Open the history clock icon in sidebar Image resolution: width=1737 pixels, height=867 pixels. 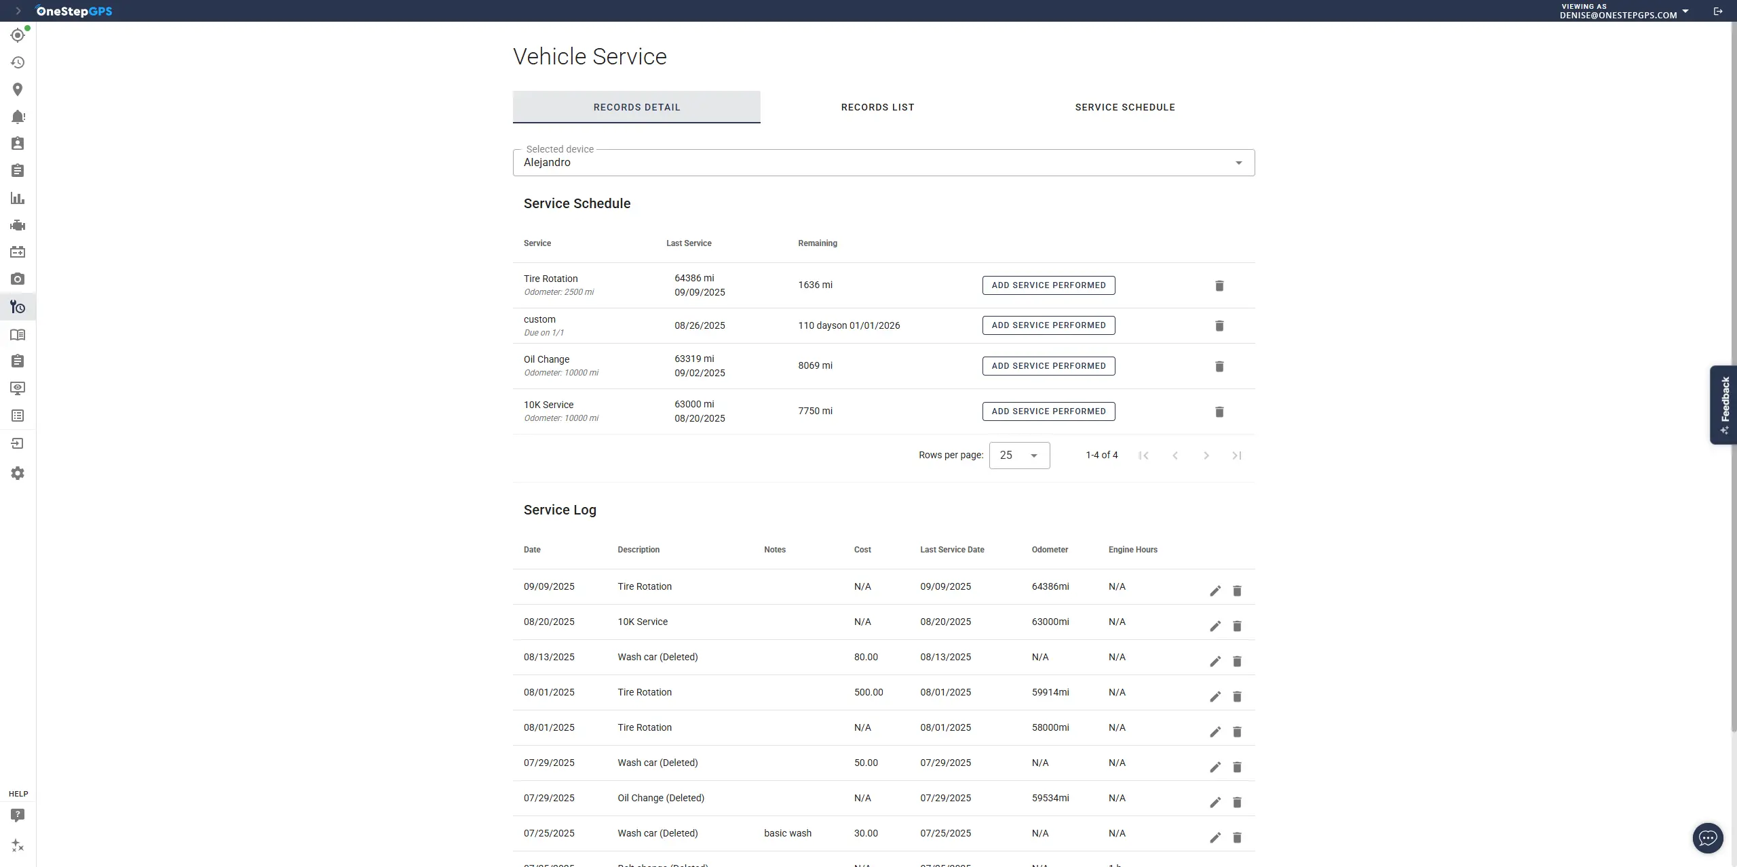[18, 62]
